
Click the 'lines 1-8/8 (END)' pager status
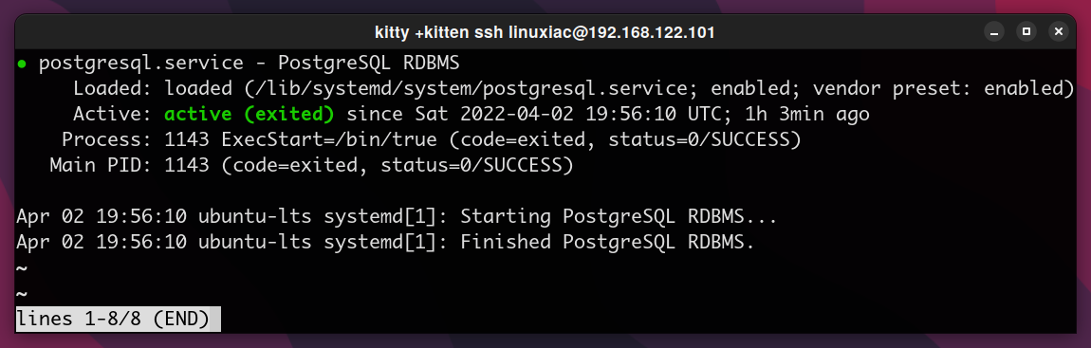pos(113,320)
